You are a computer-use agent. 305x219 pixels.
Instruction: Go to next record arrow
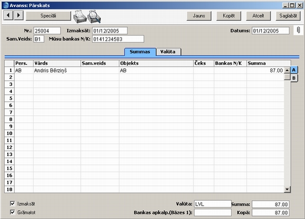click(18, 15)
